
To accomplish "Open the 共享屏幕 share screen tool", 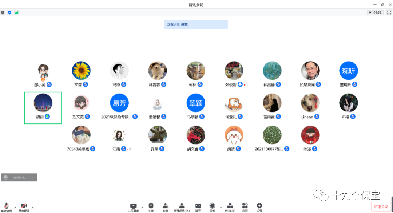I will pos(133,207).
